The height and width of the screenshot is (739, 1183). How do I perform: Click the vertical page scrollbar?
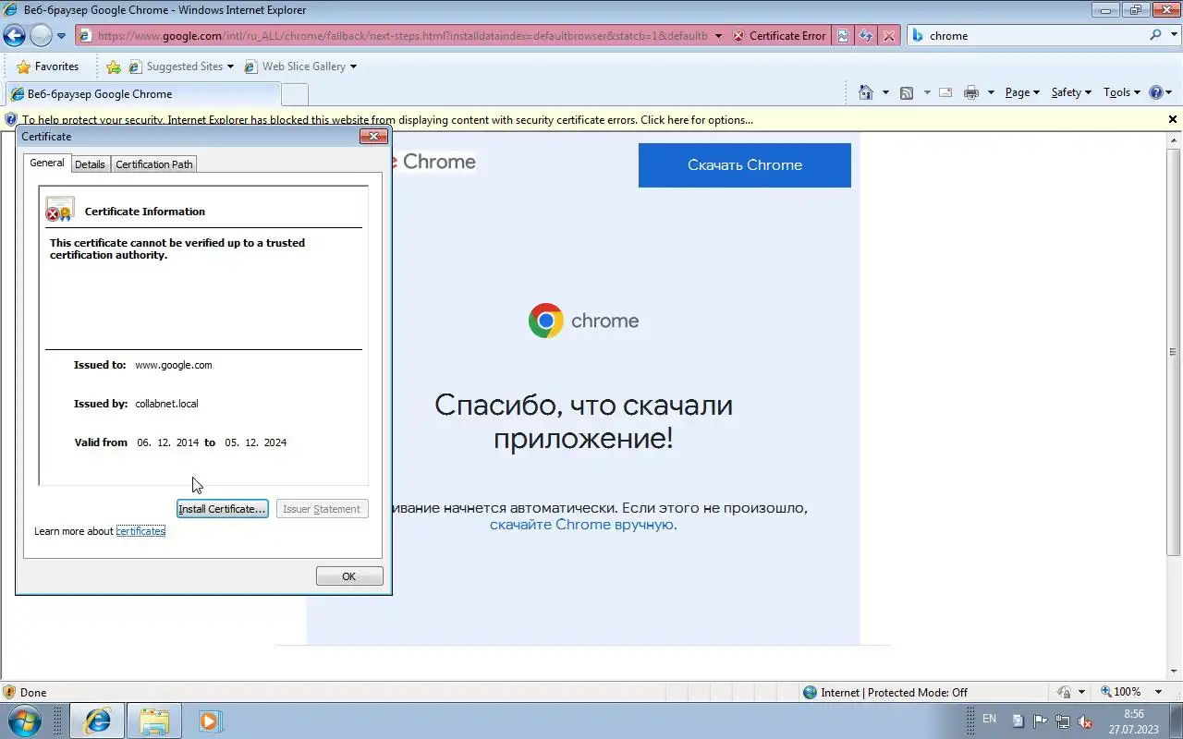1174,351
